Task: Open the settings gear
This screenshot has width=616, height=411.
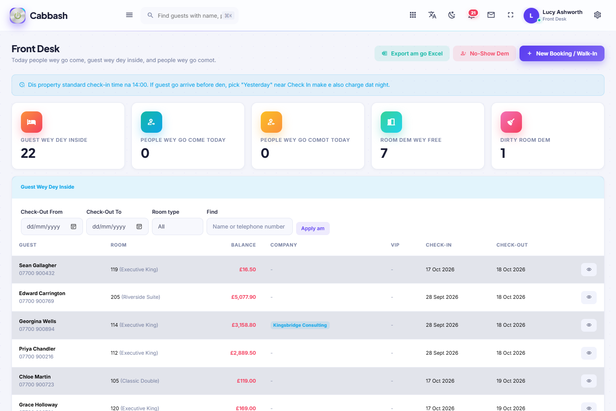Action: (x=598, y=15)
